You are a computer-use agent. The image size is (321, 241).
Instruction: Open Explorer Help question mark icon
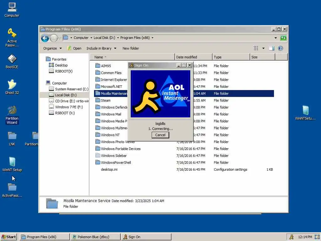click(x=281, y=48)
